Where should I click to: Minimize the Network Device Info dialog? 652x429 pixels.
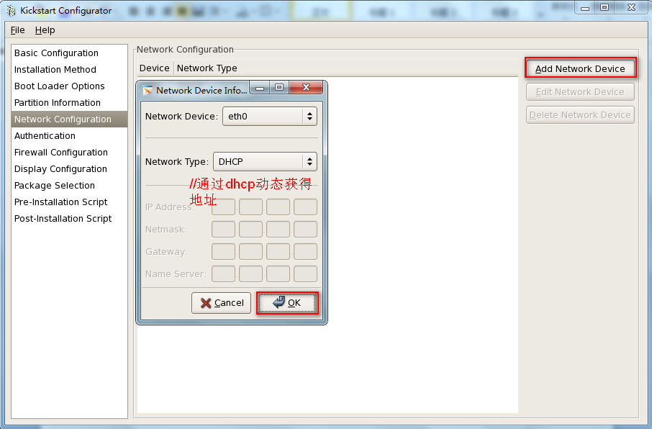(260, 87)
